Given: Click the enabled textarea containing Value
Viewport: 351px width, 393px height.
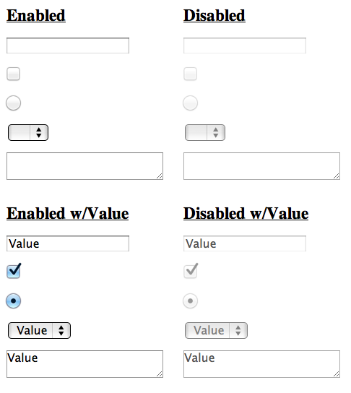Looking at the screenshot, I should [85, 364].
